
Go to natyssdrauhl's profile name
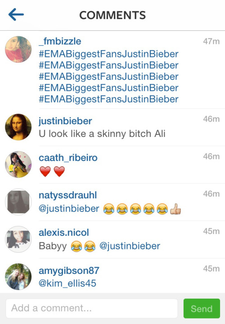68,195
